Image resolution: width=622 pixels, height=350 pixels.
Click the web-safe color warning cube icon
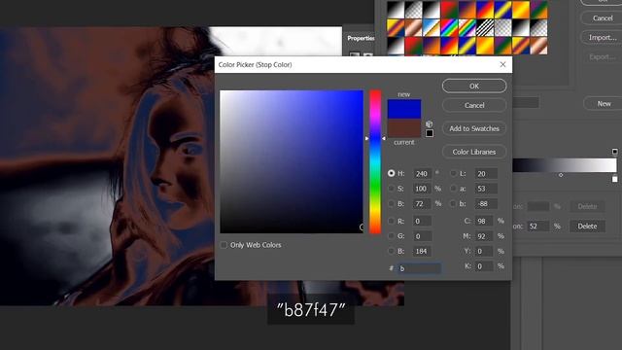[x=429, y=124]
